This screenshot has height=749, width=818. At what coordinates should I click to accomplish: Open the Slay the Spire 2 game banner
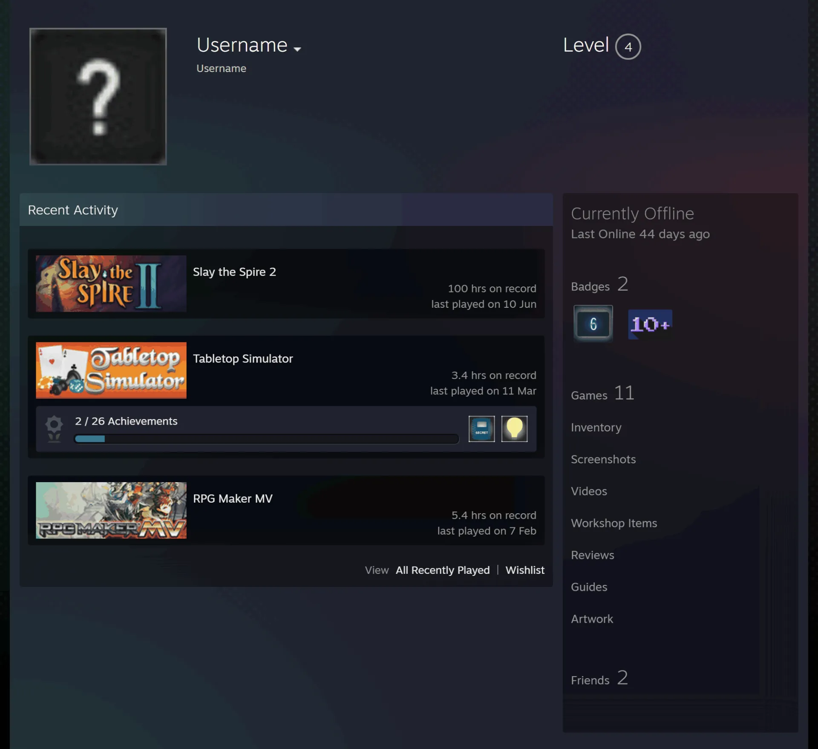[111, 283]
